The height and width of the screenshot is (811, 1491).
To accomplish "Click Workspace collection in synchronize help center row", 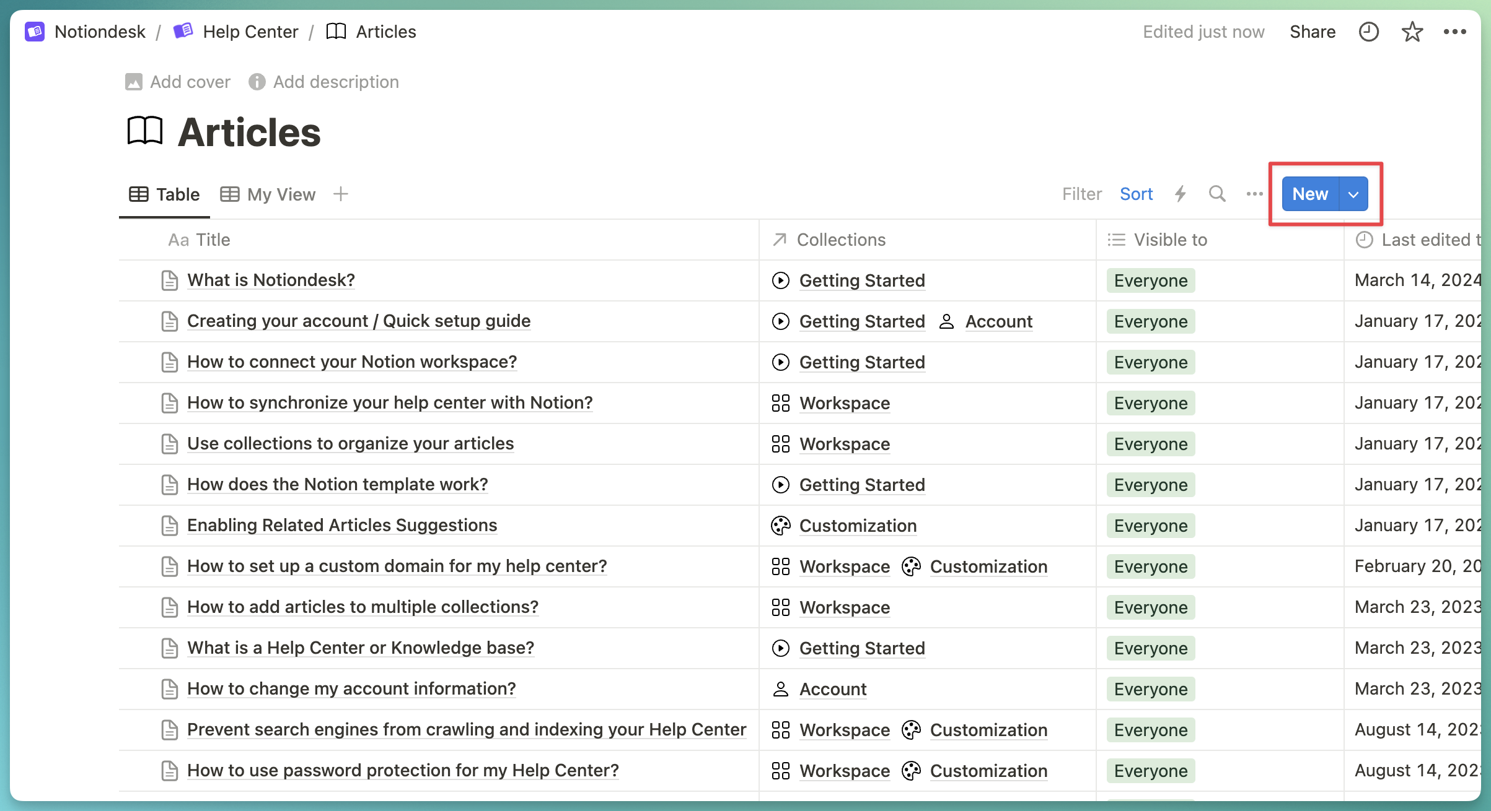I will coord(845,403).
